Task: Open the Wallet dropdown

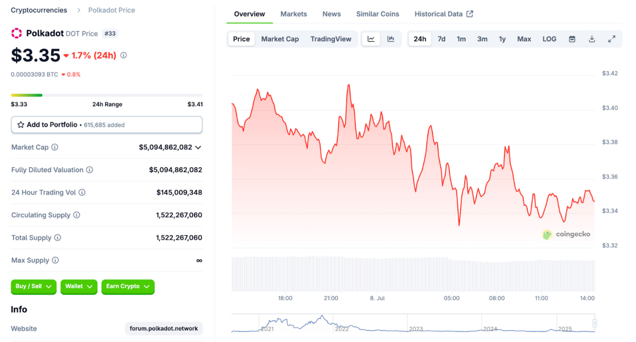Action: [79, 286]
